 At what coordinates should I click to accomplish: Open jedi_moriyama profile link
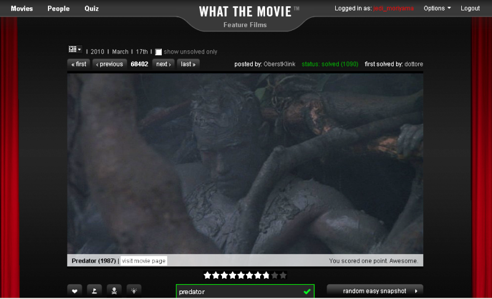point(394,9)
